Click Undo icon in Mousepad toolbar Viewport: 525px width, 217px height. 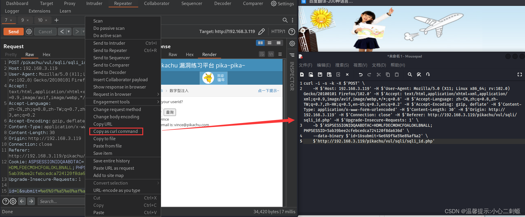360,74
